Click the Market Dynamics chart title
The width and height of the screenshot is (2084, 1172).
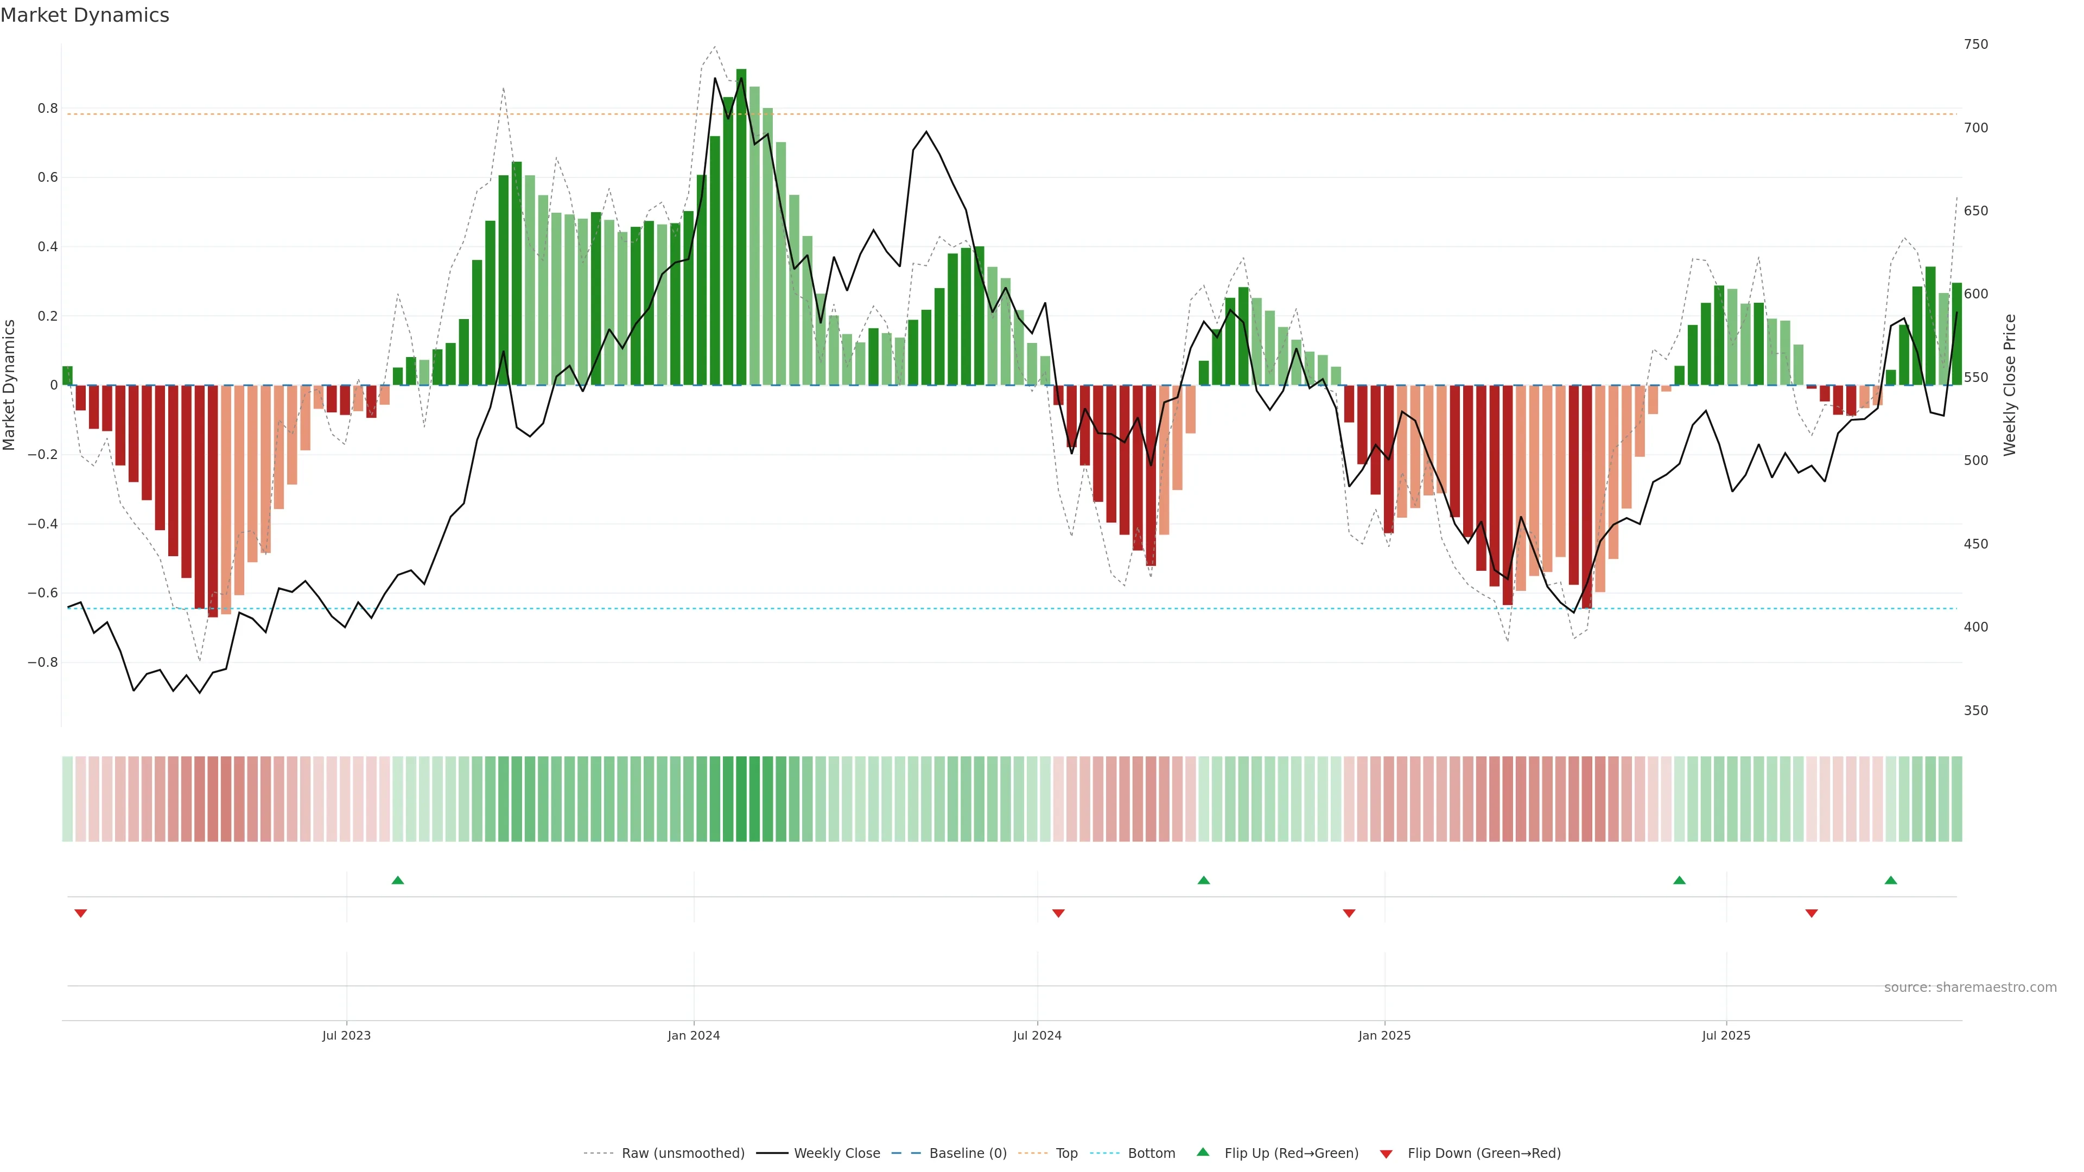pos(85,15)
